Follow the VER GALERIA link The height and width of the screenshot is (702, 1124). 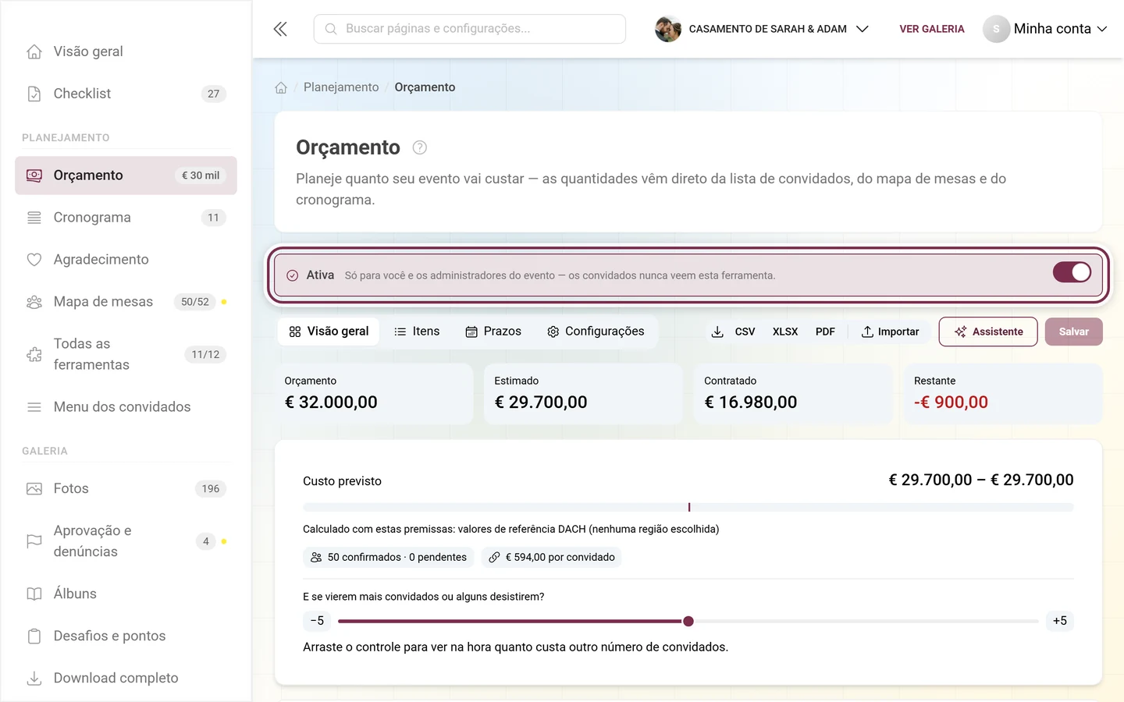(x=932, y=29)
